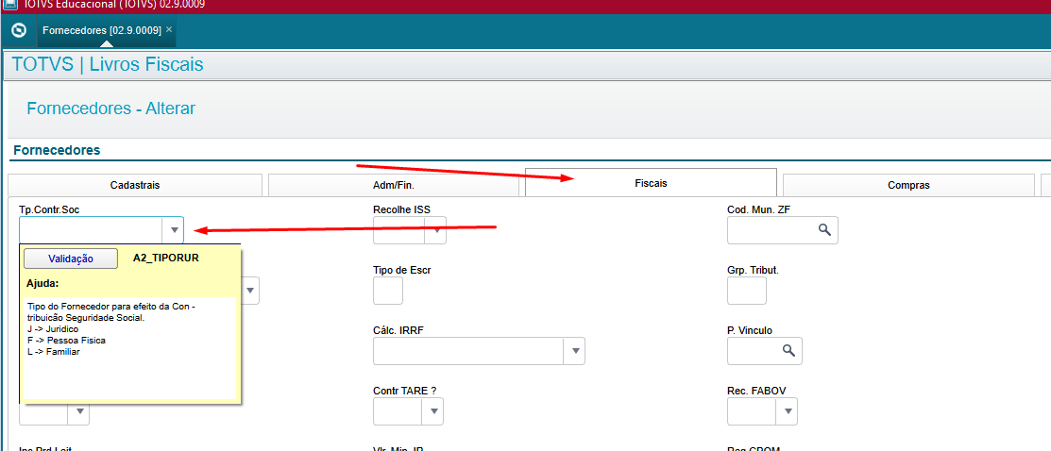Close the Fornecedores [02.9.0009] tab

click(169, 29)
